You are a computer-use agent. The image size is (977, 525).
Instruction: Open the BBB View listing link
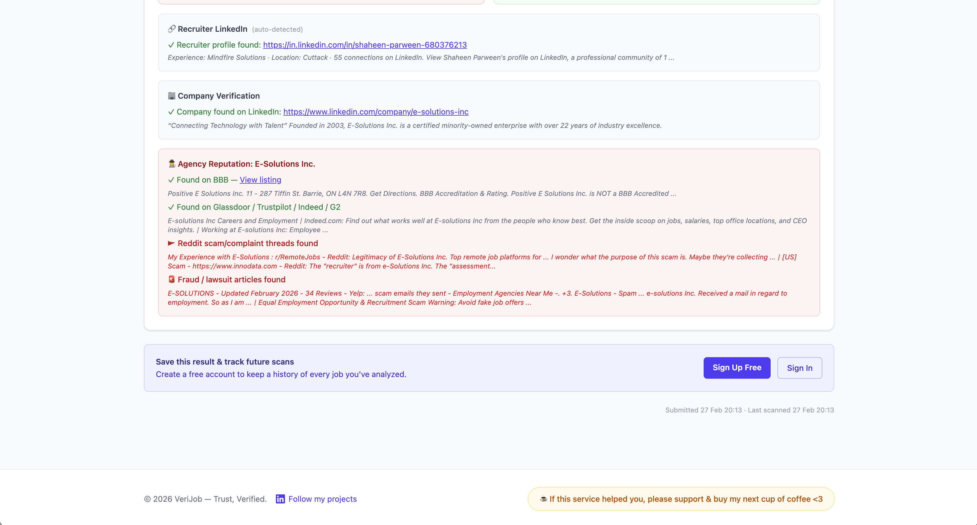260,180
